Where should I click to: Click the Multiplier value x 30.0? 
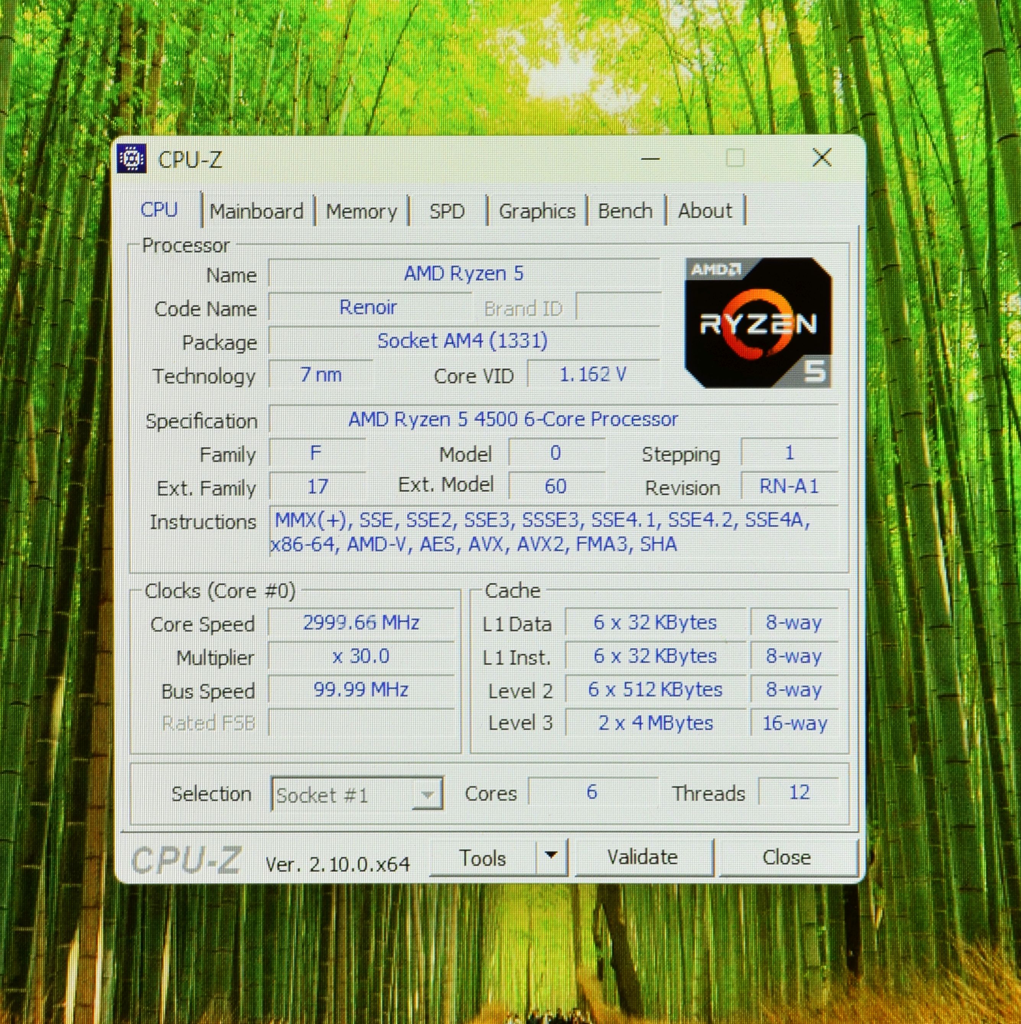(x=361, y=657)
